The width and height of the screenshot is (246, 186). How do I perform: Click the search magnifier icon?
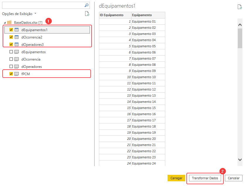tap(86, 5)
